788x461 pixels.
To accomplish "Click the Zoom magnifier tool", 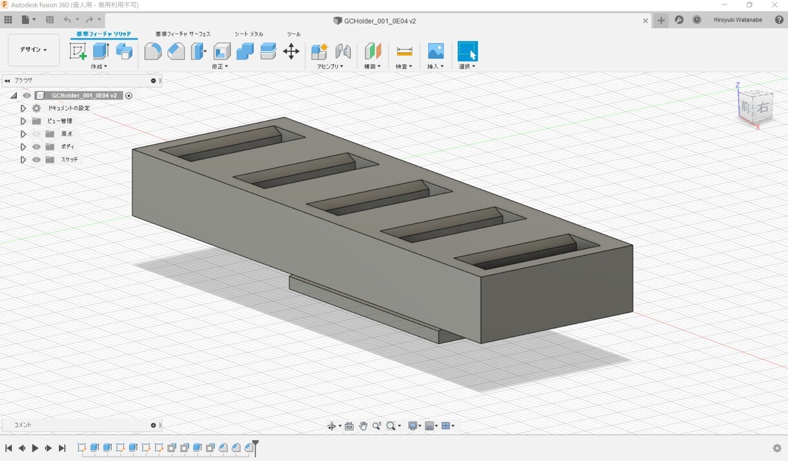I will tap(377, 425).
